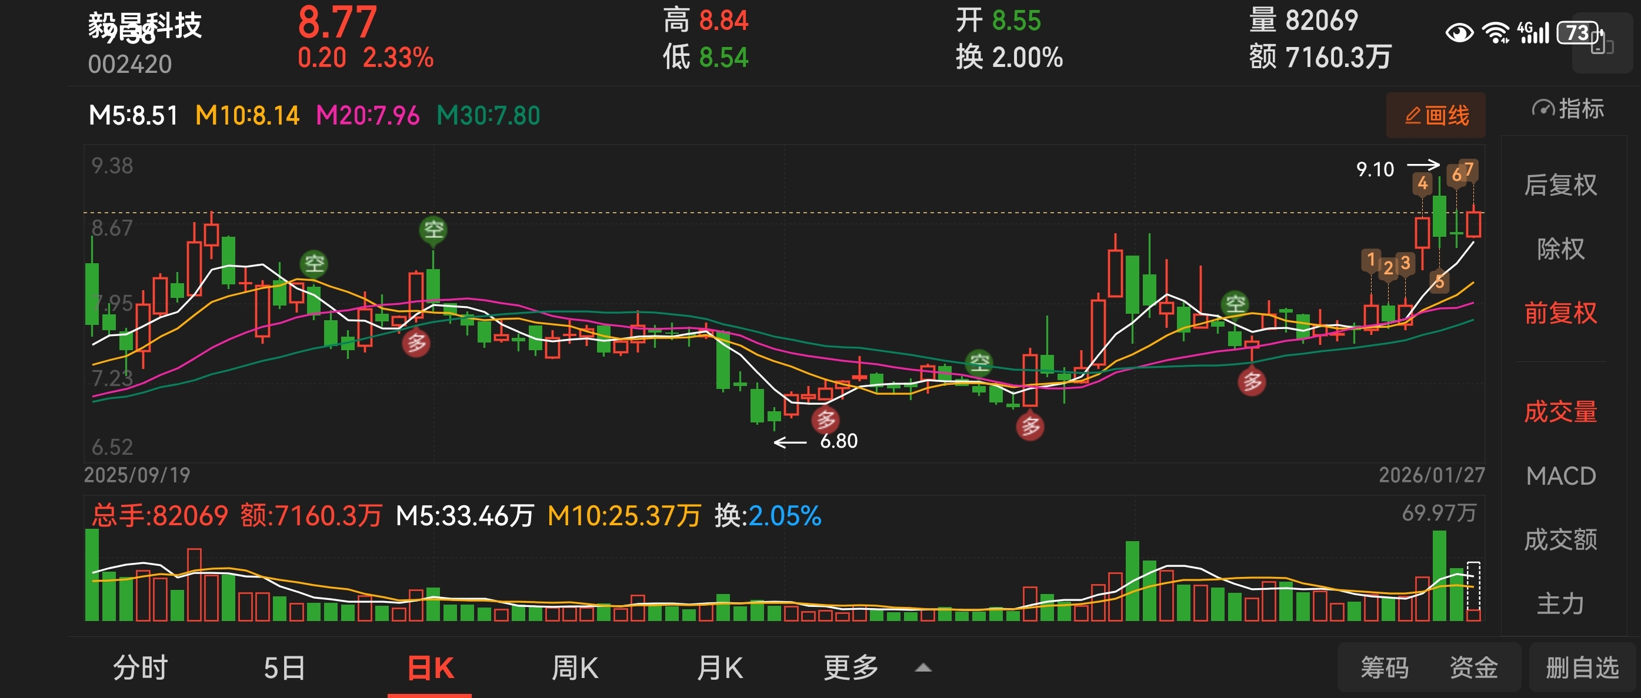Viewport: 1641px width, 698px height.
Task: Switch to 分时 intraday tab
Action: (x=140, y=668)
